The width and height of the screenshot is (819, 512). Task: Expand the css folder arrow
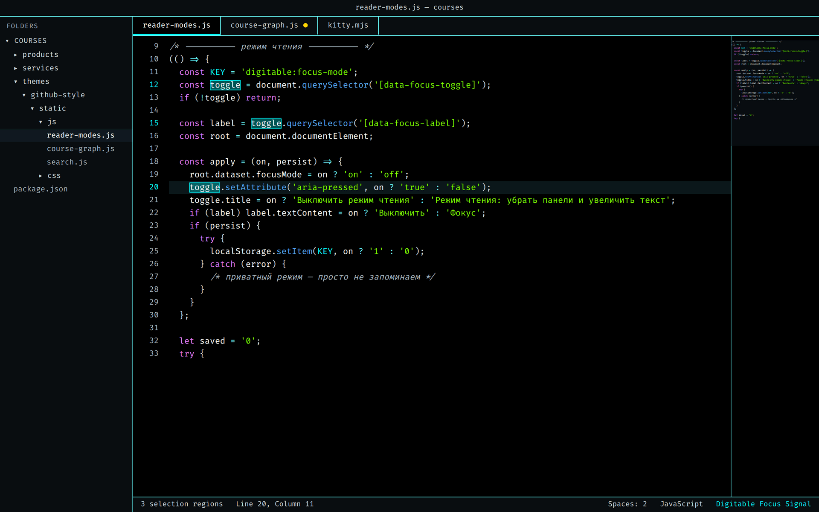41,176
